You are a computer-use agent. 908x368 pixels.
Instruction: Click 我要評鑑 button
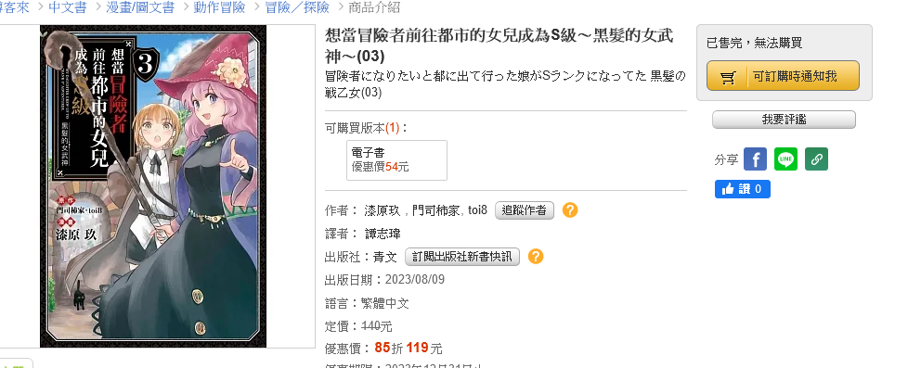click(784, 120)
